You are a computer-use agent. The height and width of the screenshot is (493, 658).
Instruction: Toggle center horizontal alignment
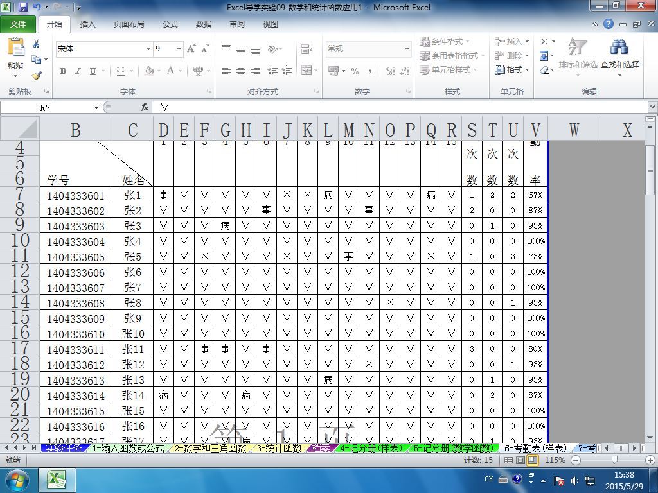241,71
